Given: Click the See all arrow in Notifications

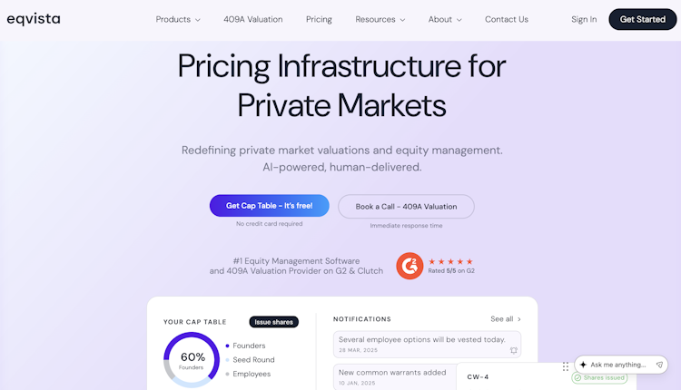Looking at the screenshot, I should [x=518, y=319].
